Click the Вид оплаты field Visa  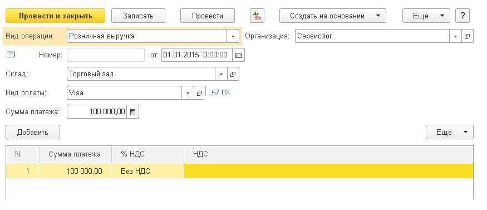pyautogui.click(x=125, y=93)
